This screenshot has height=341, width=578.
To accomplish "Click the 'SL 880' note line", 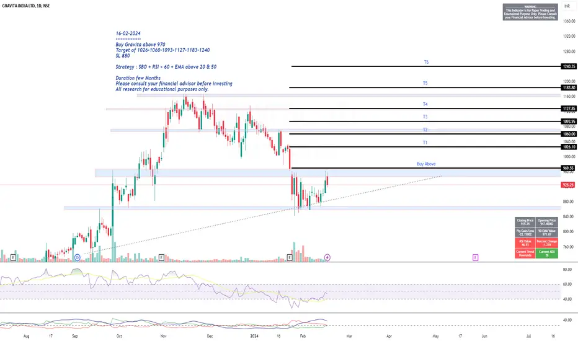I will (x=123, y=56).
